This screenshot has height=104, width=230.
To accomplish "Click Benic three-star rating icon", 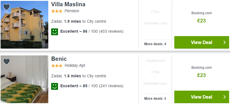I will coord(57,66).
